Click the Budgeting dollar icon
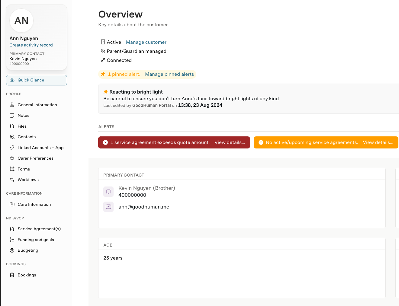Viewport: 399px width, 306px height. point(12,250)
